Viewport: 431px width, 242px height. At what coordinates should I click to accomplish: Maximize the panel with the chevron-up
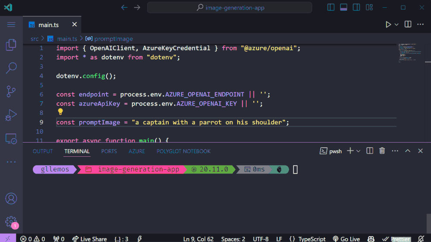click(x=407, y=151)
